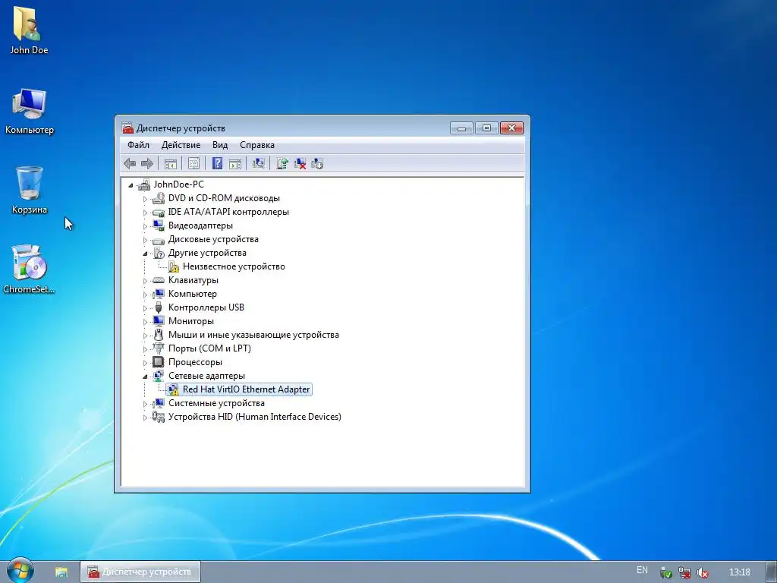The image size is (777, 583).
Task: Open device Properties from toolbar
Action: pos(193,164)
